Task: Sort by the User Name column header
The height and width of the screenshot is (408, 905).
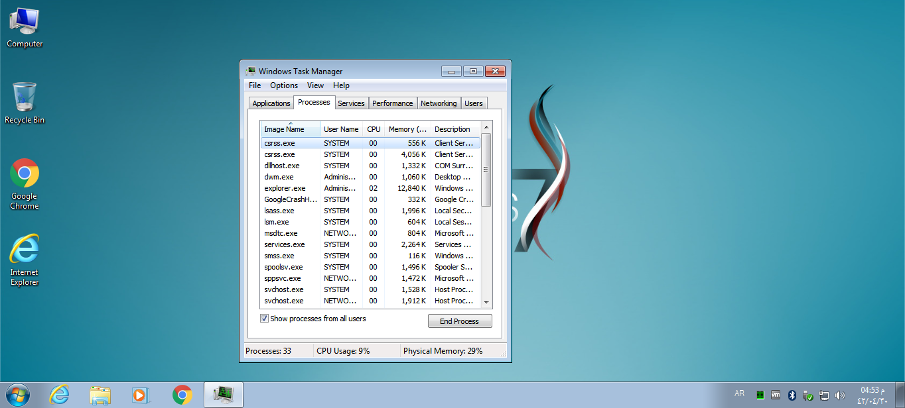Action: (341, 129)
